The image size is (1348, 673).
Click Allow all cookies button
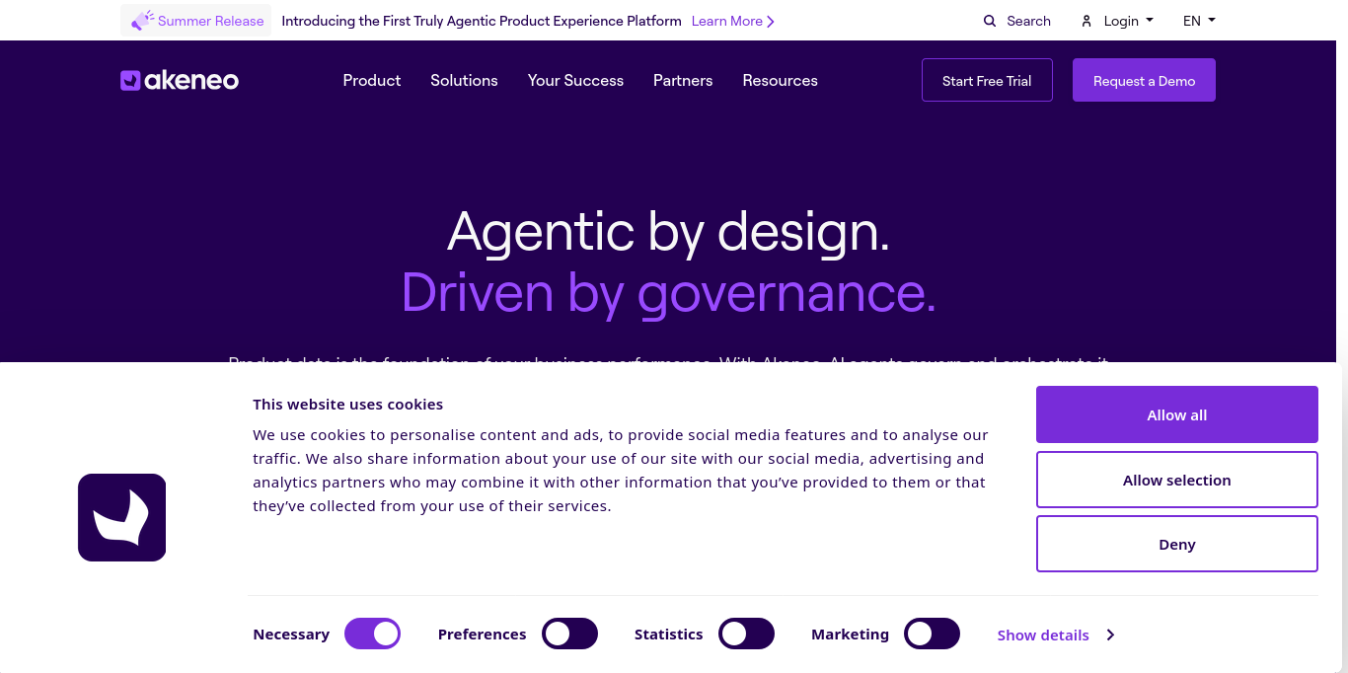coord(1176,414)
